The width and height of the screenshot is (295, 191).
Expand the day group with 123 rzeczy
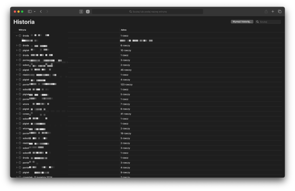tap(17, 84)
